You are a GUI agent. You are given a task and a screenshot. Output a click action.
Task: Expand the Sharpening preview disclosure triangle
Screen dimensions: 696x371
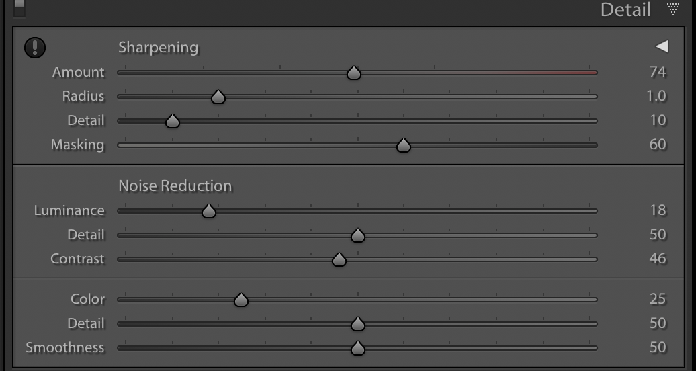tap(662, 46)
